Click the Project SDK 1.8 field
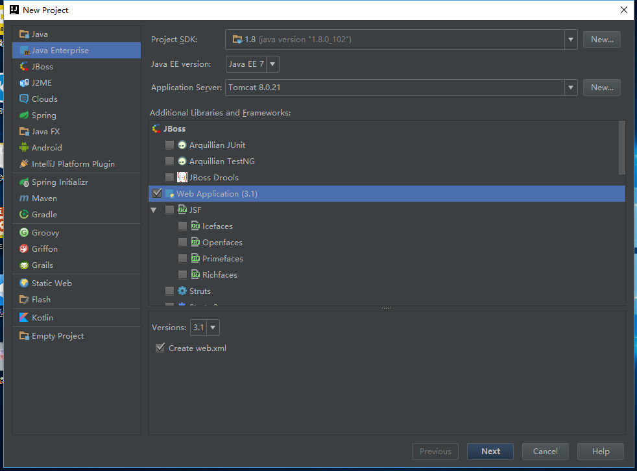This screenshot has height=471, width=637. [x=395, y=40]
